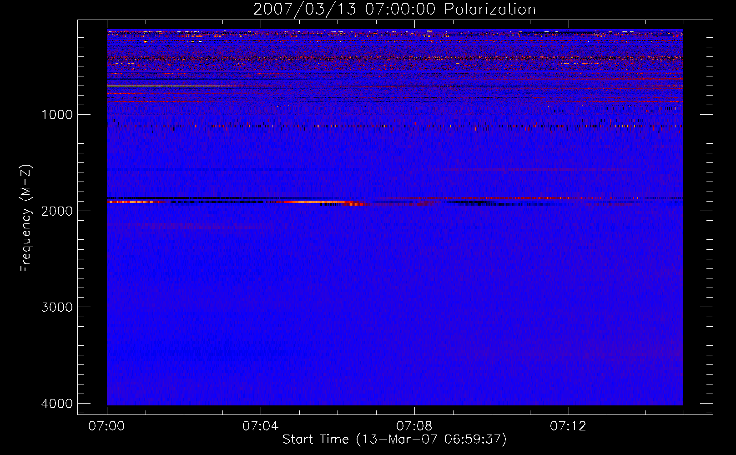Click the 3000 frequency tick label

tap(57, 307)
